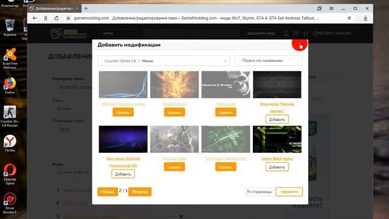Click Удалить under the abstract blue menu background

(123, 113)
